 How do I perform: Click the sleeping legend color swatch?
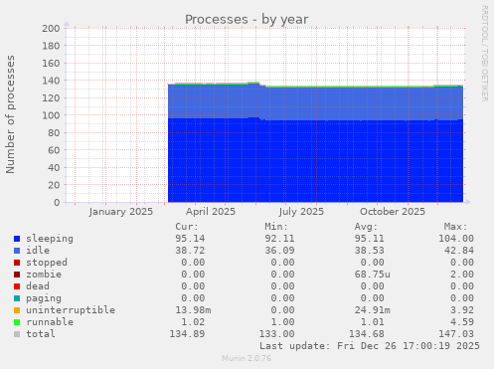17,239
